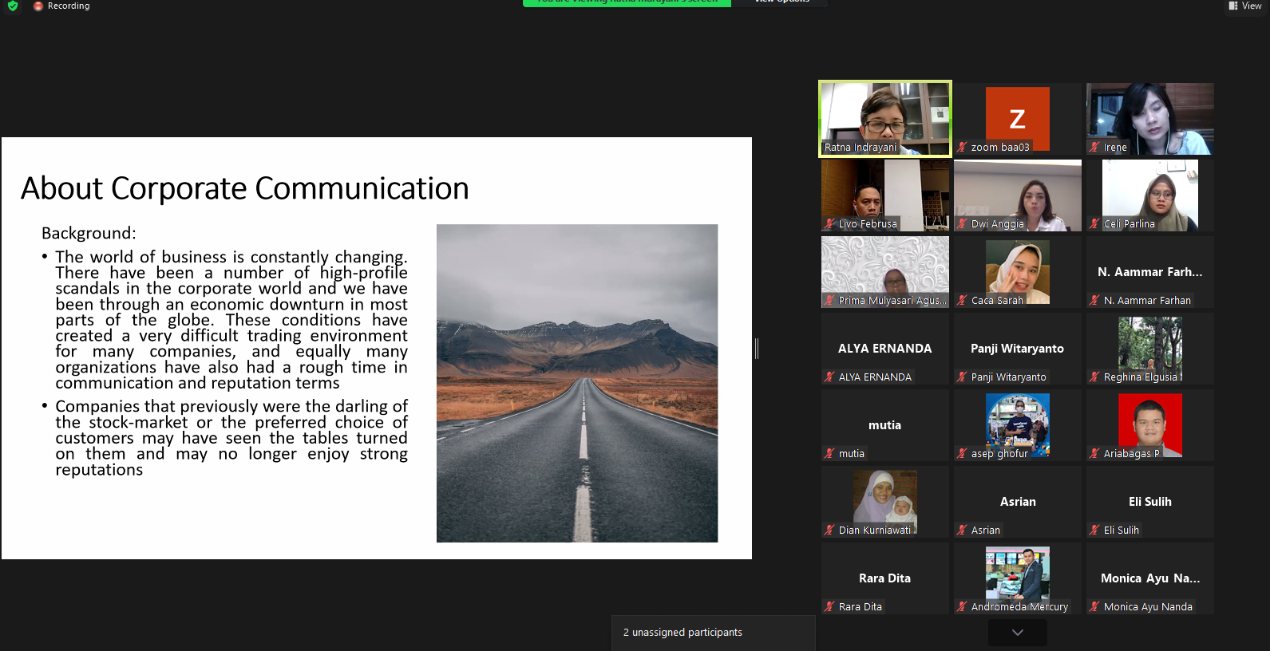Viewport: 1270px width, 651px height.
Task: Click the truncated name "N. Aammar Farh..."
Action: pos(1150,272)
